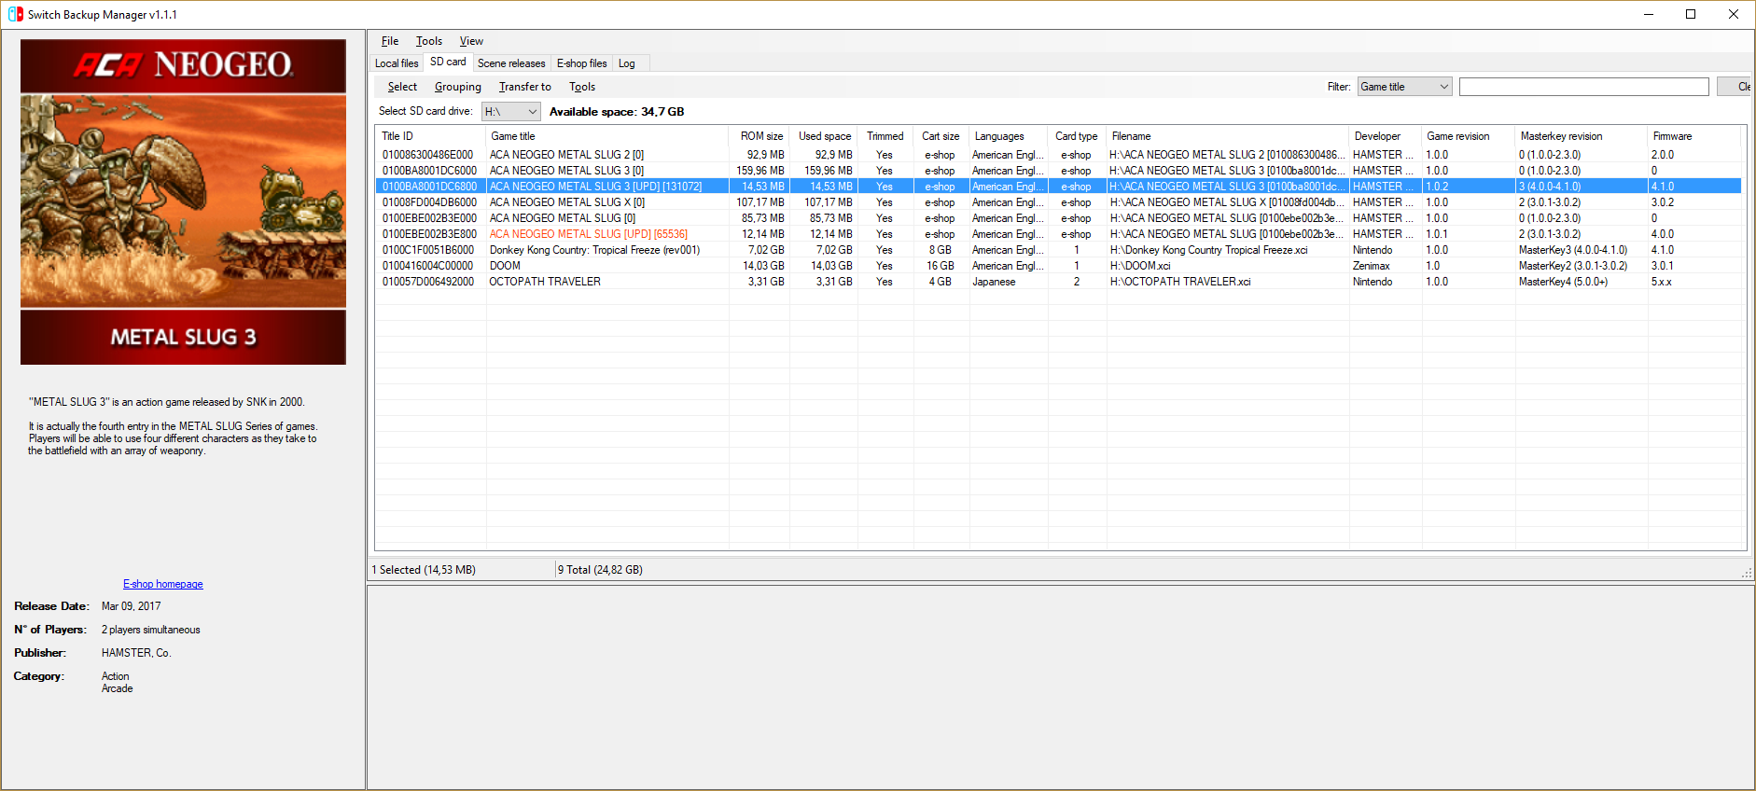This screenshot has width=1756, height=791.
Task: Sort by the Masterkey revision column header
Action: point(1582,136)
